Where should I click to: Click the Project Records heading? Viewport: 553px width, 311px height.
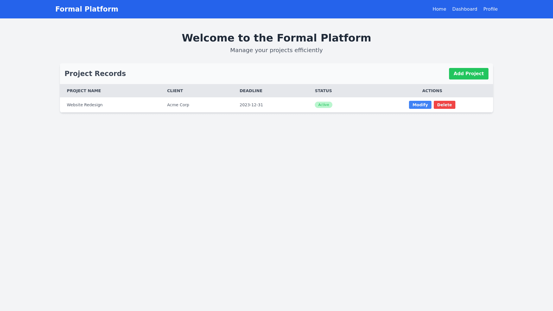(x=95, y=74)
